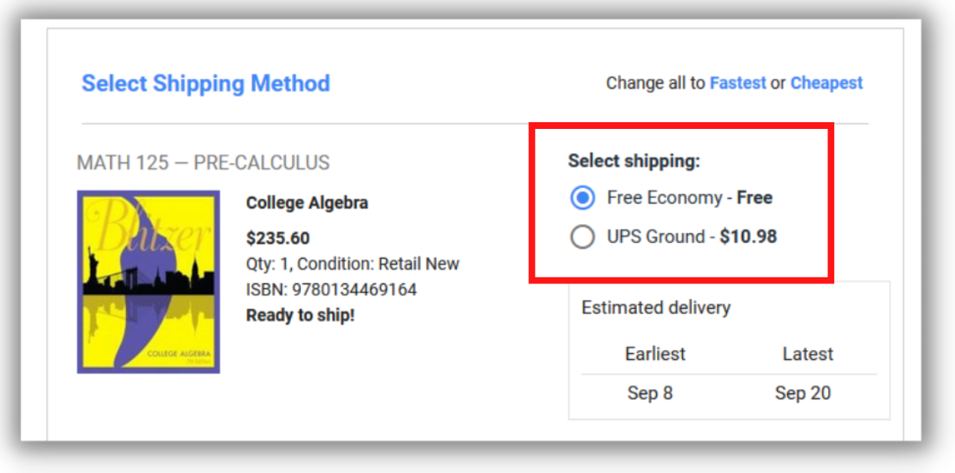Click the Fastest shipping link
This screenshot has height=473, width=955.
[737, 83]
